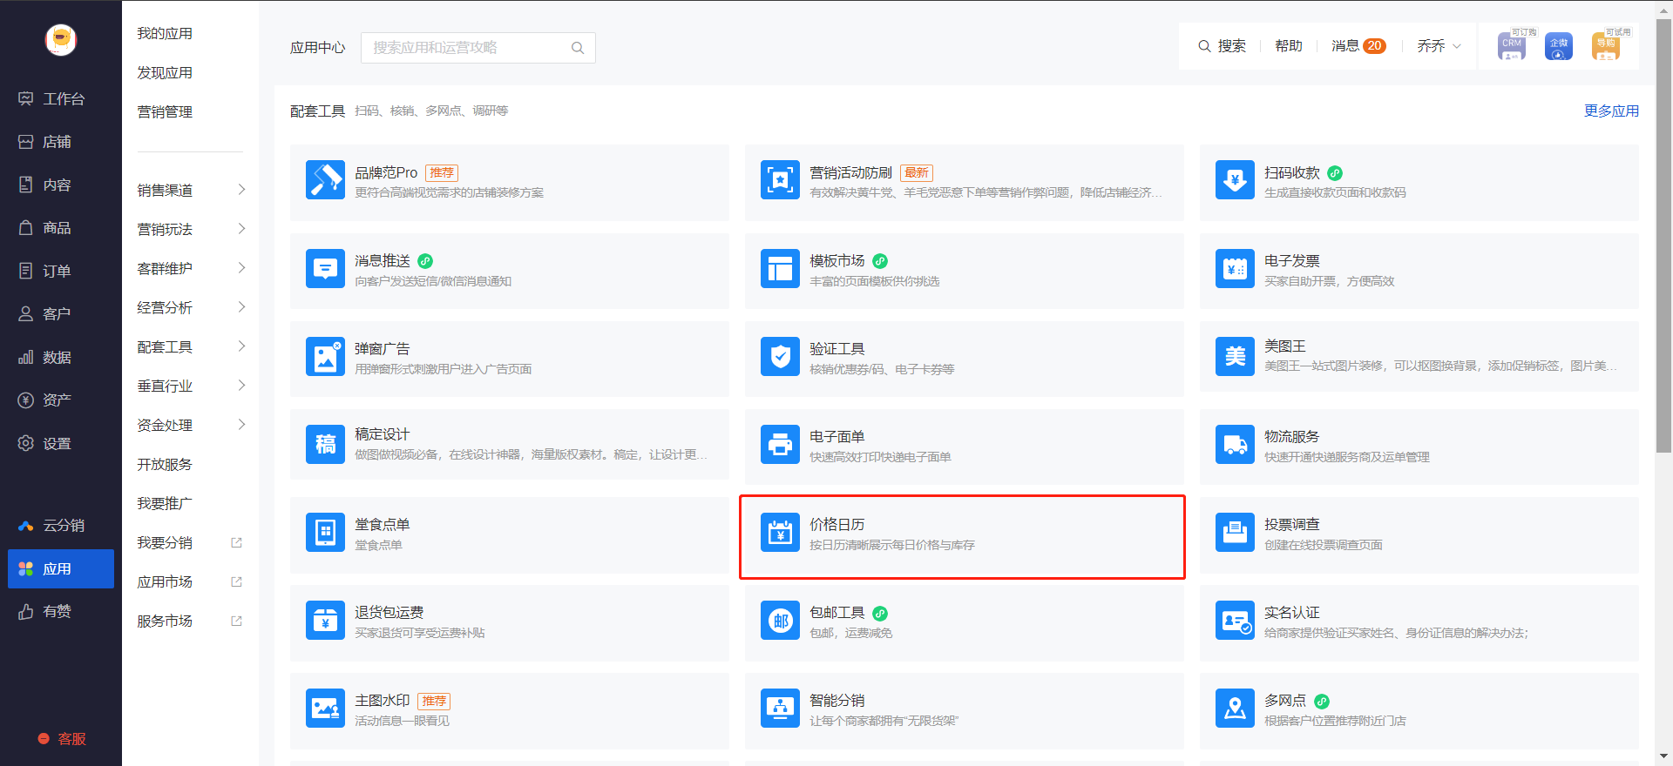Open the 品牌范Pro app icon
Screen dimensions: 1673x766
coord(325,180)
